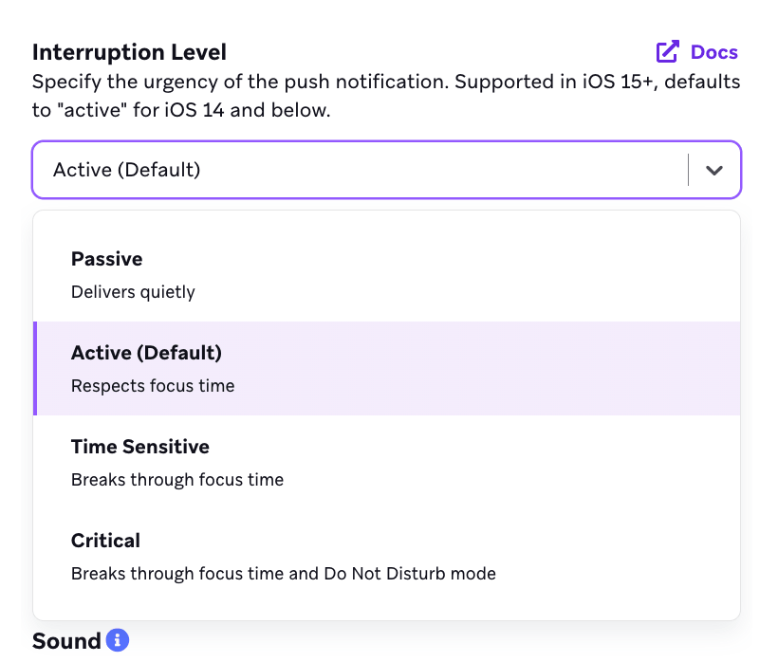This screenshot has height=662, width=778.
Task: Click the info icon next to Sound
Action: pyautogui.click(x=118, y=641)
